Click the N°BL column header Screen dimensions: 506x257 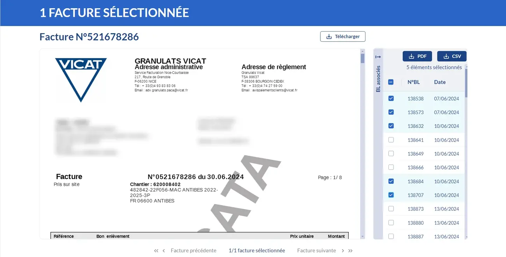click(414, 82)
